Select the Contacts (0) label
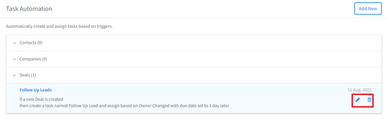Viewport: 387px width, 120px height. 31,43
